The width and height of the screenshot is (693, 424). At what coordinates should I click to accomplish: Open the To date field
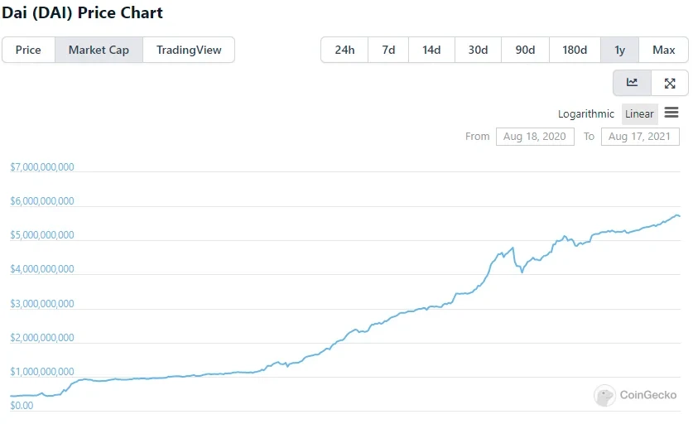(x=640, y=137)
